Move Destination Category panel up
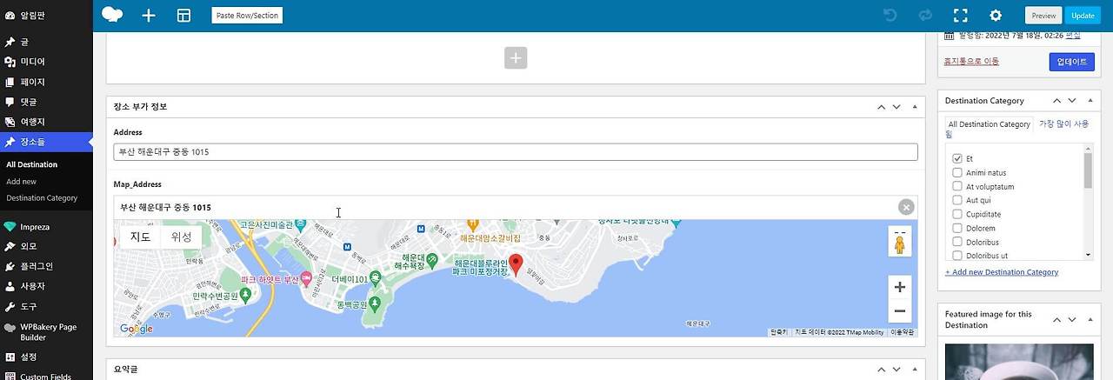This screenshot has height=380, width=1113. pos(1056,101)
